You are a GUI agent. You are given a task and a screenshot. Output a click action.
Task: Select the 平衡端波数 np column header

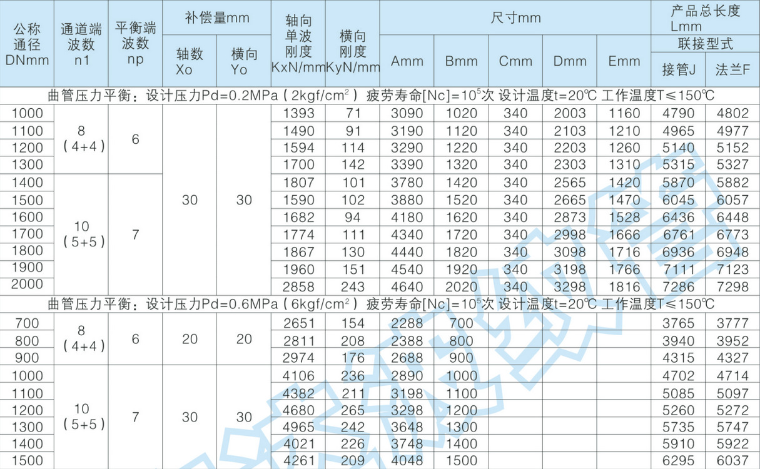pyautogui.click(x=135, y=44)
